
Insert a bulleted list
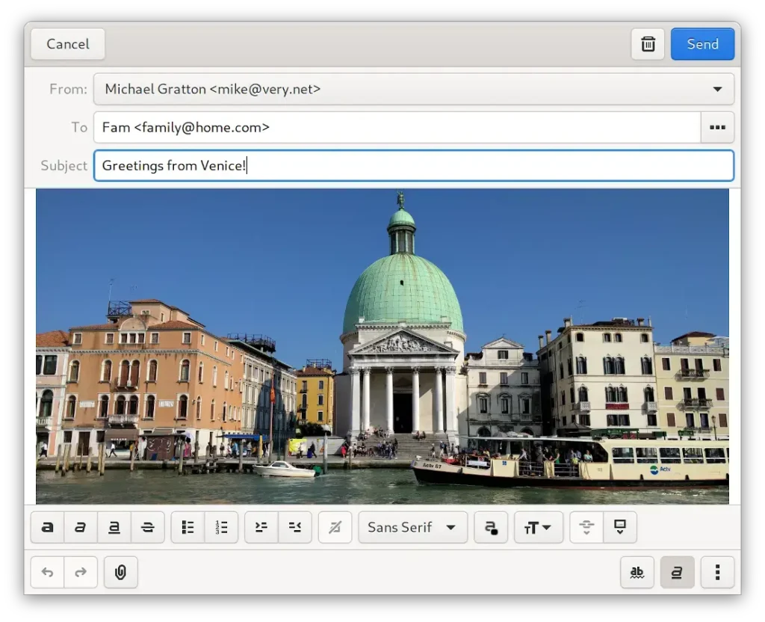point(188,527)
